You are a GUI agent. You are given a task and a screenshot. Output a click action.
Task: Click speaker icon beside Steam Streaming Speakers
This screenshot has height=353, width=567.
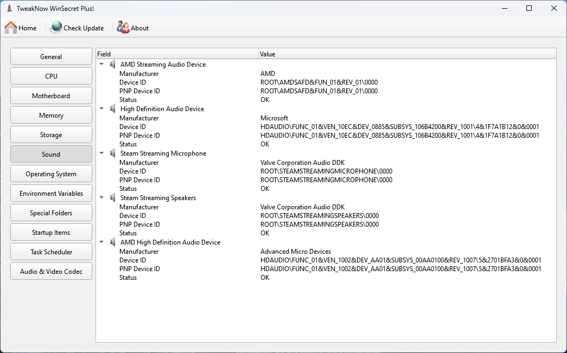[x=113, y=197]
